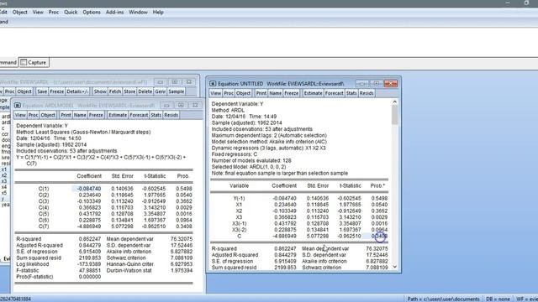538x302 pixels.
Task: Click Durbin-Watson stat value 1.975394
Action: point(182,270)
